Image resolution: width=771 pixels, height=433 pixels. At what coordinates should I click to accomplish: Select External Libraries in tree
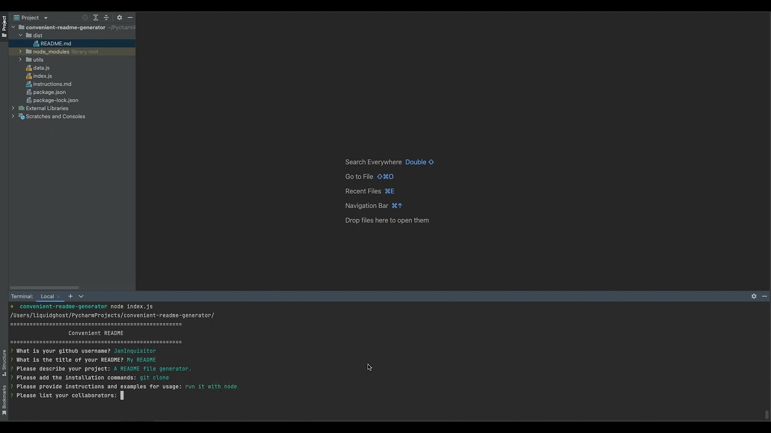click(72, 108)
